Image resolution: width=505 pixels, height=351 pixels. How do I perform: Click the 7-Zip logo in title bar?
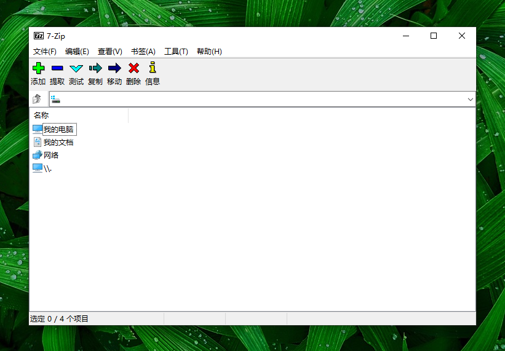(39, 36)
